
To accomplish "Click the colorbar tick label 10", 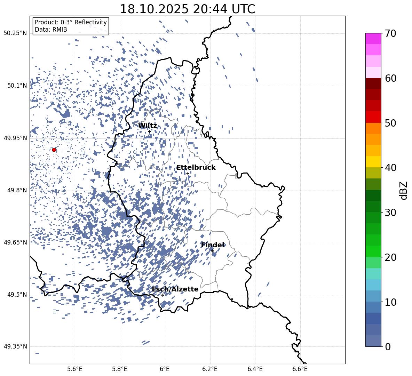I will click(391, 302).
